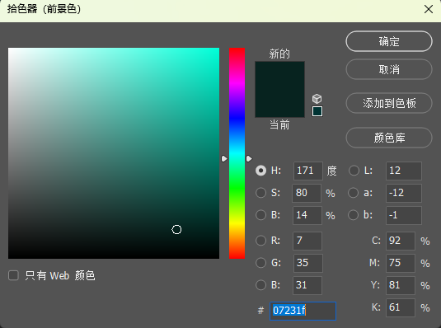Image resolution: width=441 pixels, height=328 pixels.
Task: Click the web-safe color small swatch
Action: [317, 111]
